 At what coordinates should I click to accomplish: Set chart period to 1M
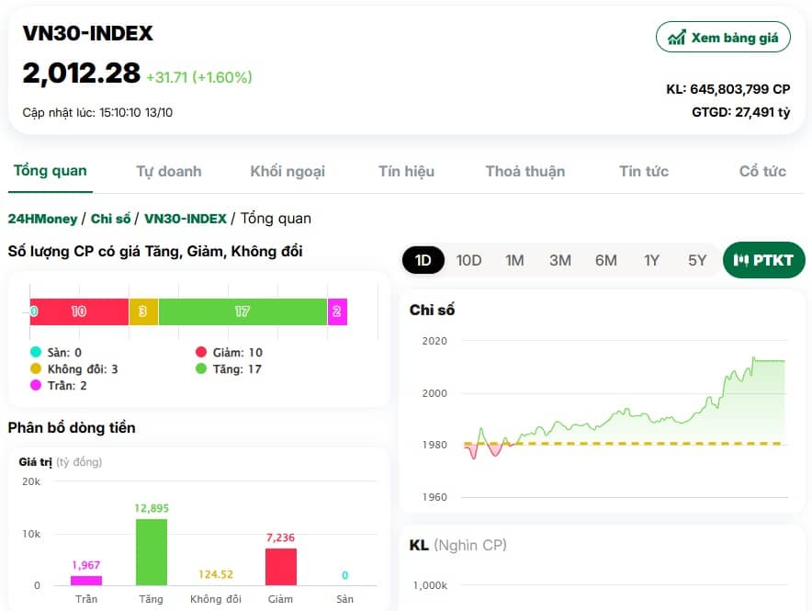[514, 260]
